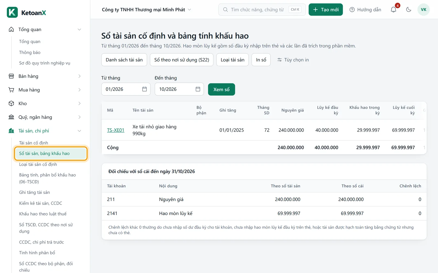The image size is (438, 273).
Task: Open Sổ theo nơi sử dụng (S22)
Action: 182,60
